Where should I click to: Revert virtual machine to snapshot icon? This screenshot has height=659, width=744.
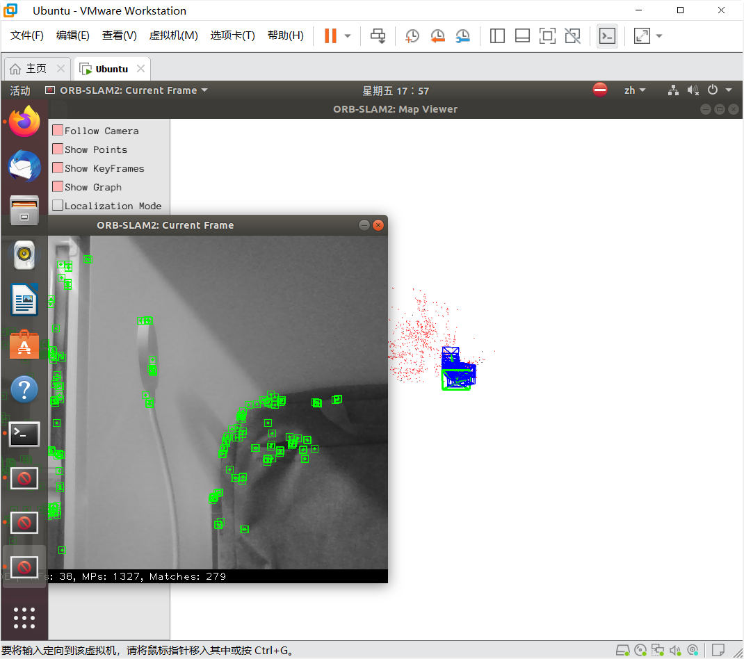[x=437, y=36]
